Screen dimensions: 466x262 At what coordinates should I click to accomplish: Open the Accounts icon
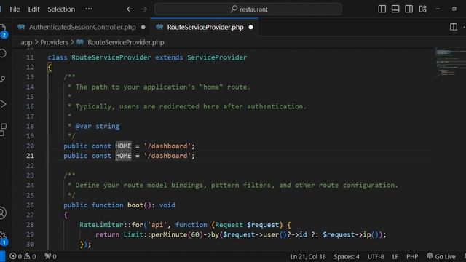(3, 213)
